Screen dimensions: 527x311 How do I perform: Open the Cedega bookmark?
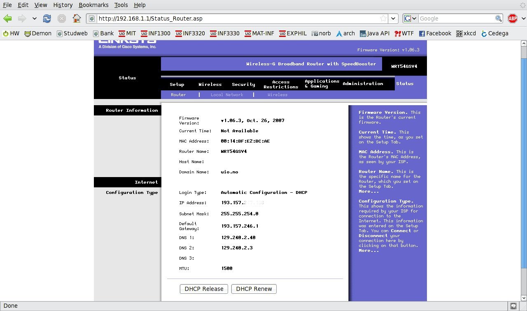tap(494, 33)
